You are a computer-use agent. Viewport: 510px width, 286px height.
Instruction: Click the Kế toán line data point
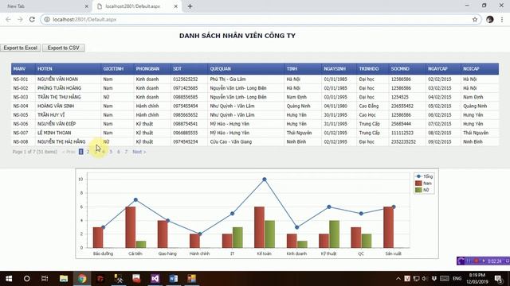[x=265, y=180]
